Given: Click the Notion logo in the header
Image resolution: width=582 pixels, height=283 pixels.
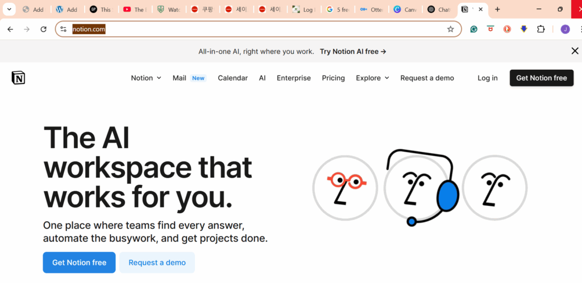Looking at the screenshot, I should (18, 78).
